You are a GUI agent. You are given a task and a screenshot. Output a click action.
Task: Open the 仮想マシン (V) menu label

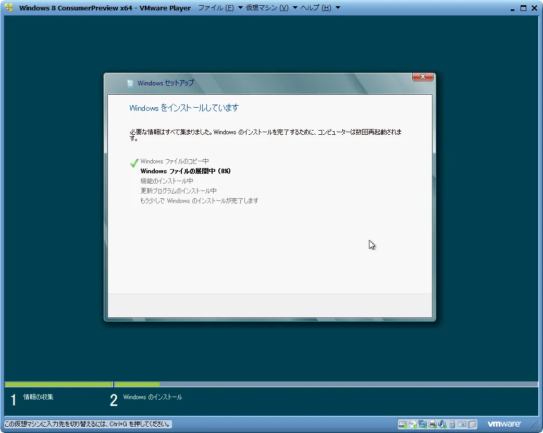click(267, 8)
